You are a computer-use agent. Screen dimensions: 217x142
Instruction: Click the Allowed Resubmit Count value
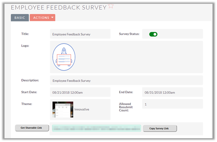146,104
